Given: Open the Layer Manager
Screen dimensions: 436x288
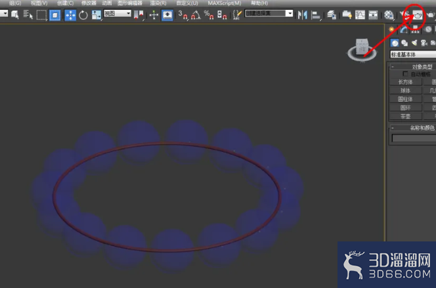Looking at the screenshot, I should [332, 15].
